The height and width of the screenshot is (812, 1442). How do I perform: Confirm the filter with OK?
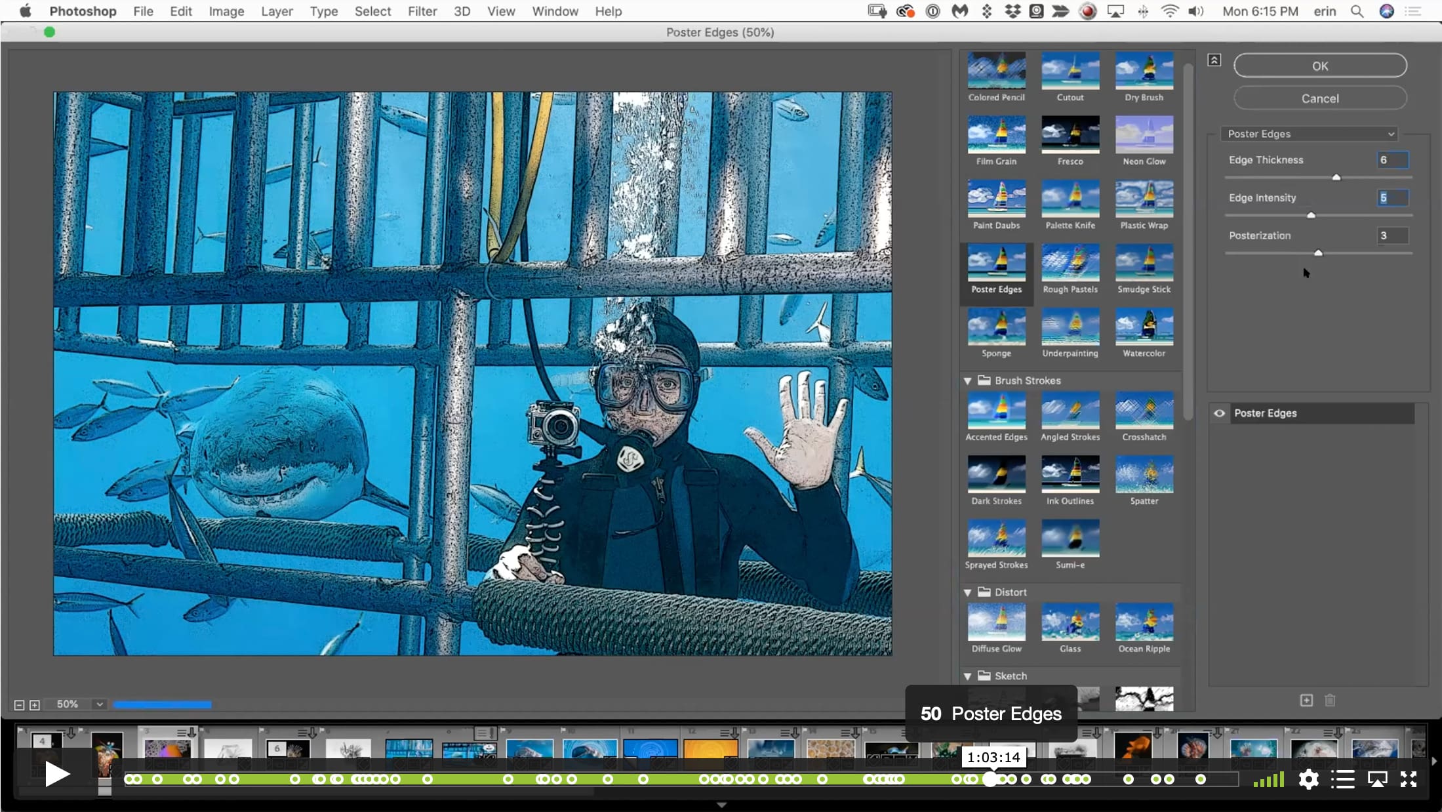1319,66
